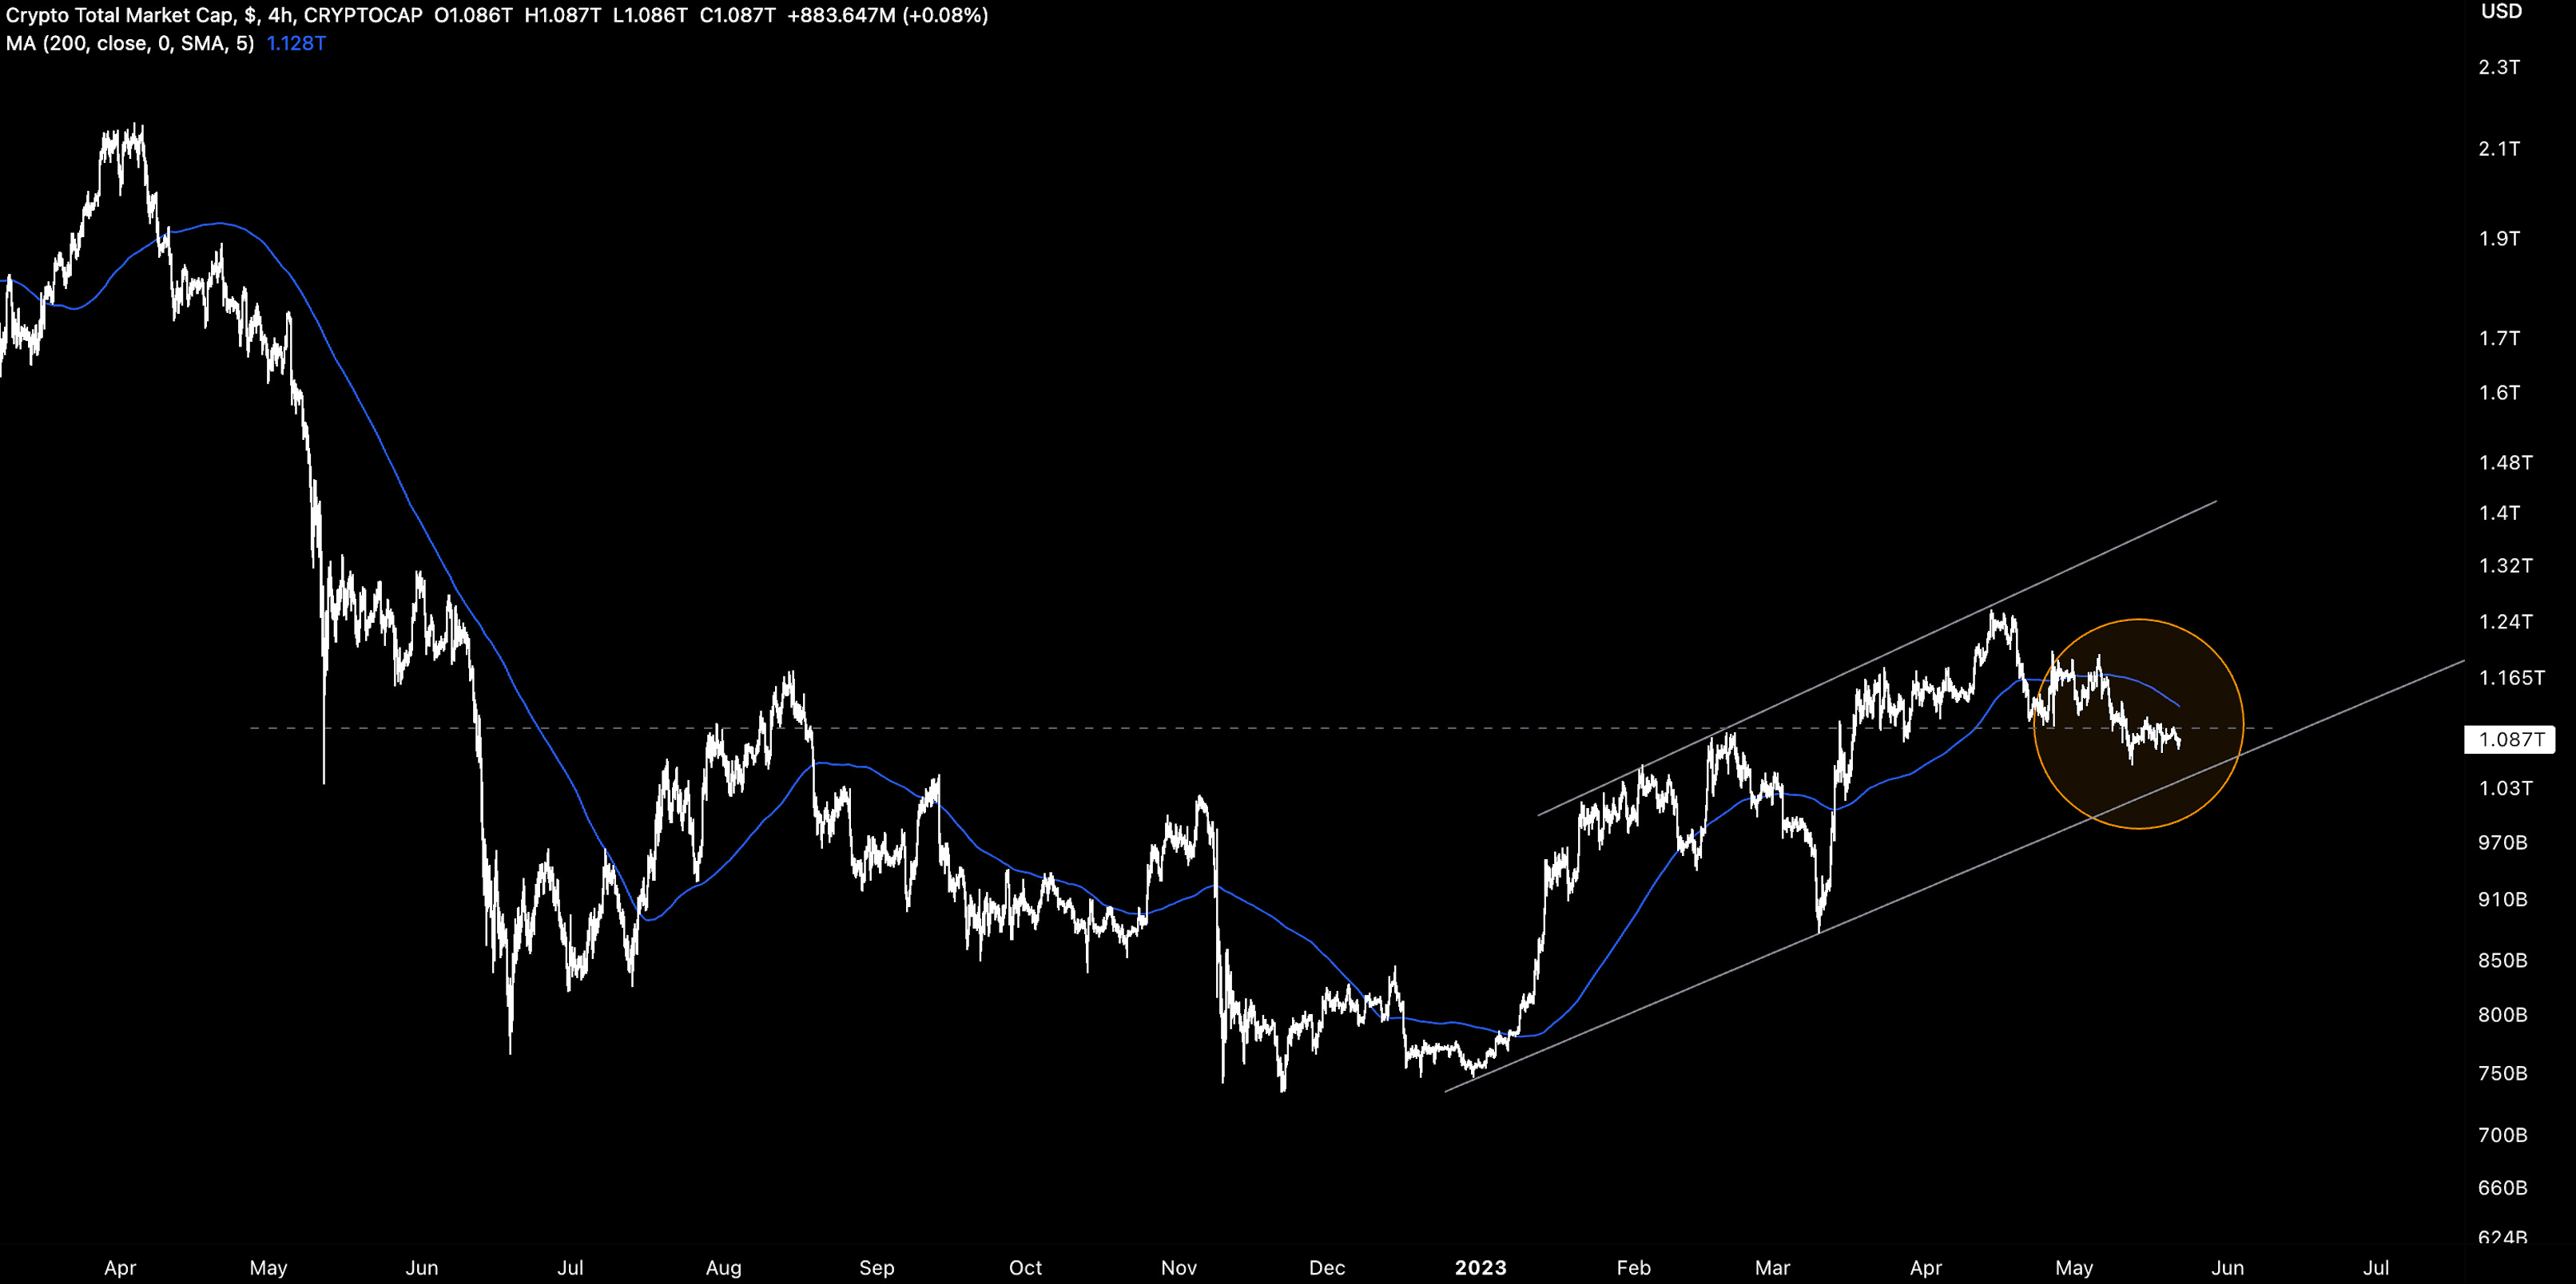Click the bold 2023 time axis label
Screen dimensions: 2576x1284
1480,1268
